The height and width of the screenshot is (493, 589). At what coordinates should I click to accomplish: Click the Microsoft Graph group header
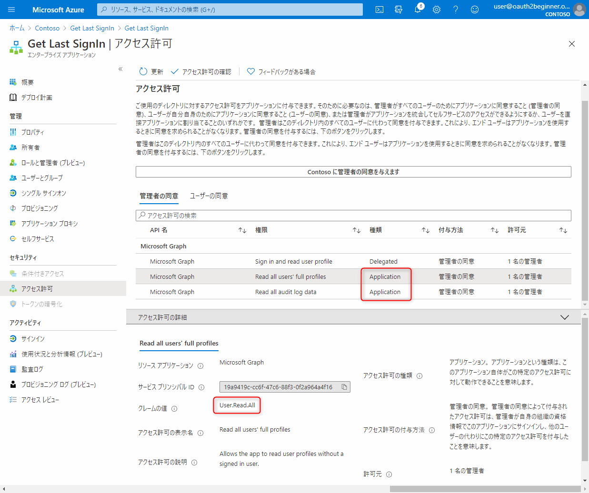click(163, 246)
